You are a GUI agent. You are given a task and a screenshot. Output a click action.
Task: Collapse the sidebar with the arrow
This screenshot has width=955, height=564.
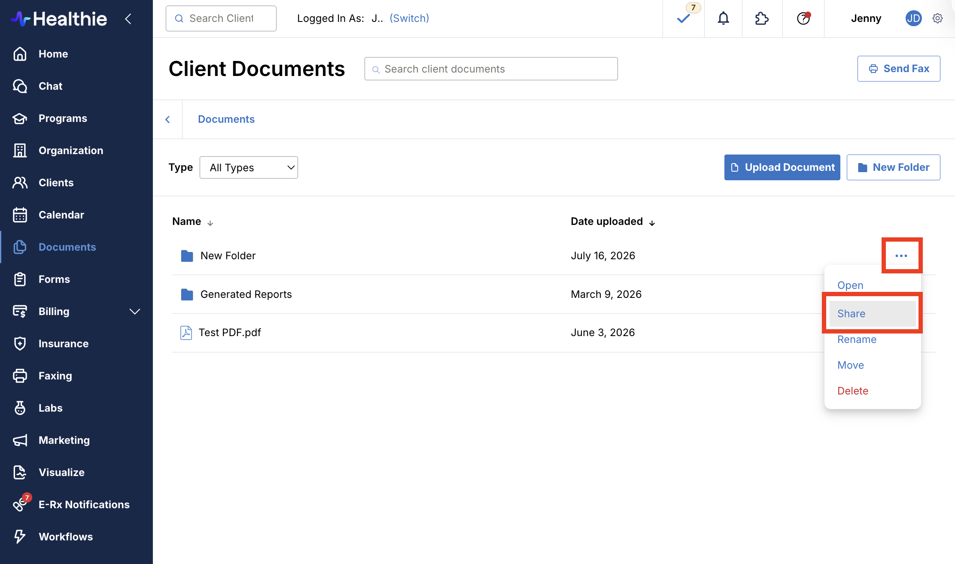pos(128,19)
